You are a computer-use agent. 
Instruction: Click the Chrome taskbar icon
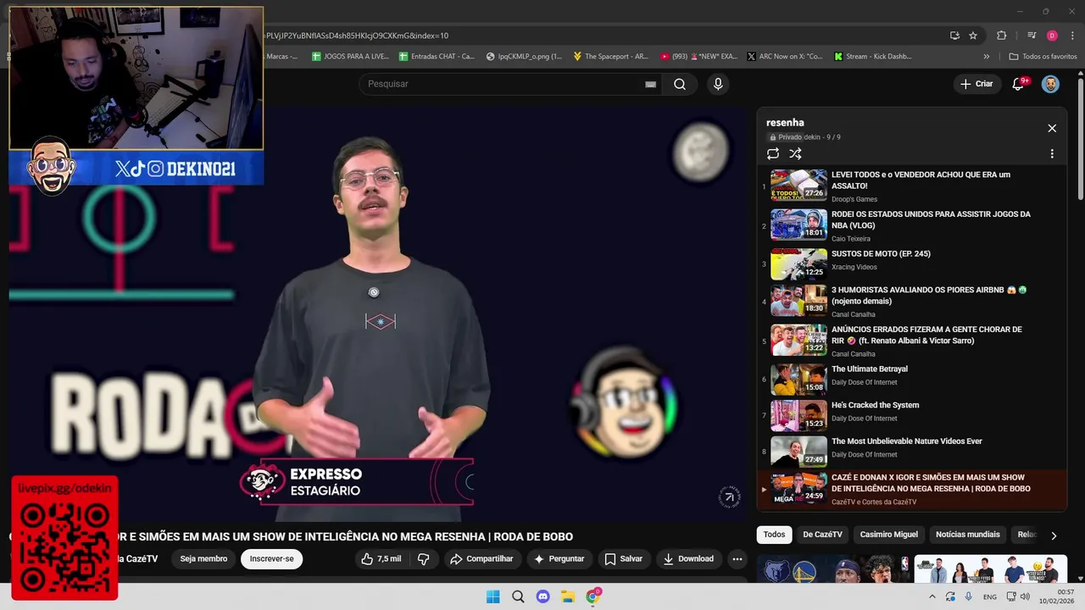pyautogui.click(x=593, y=596)
